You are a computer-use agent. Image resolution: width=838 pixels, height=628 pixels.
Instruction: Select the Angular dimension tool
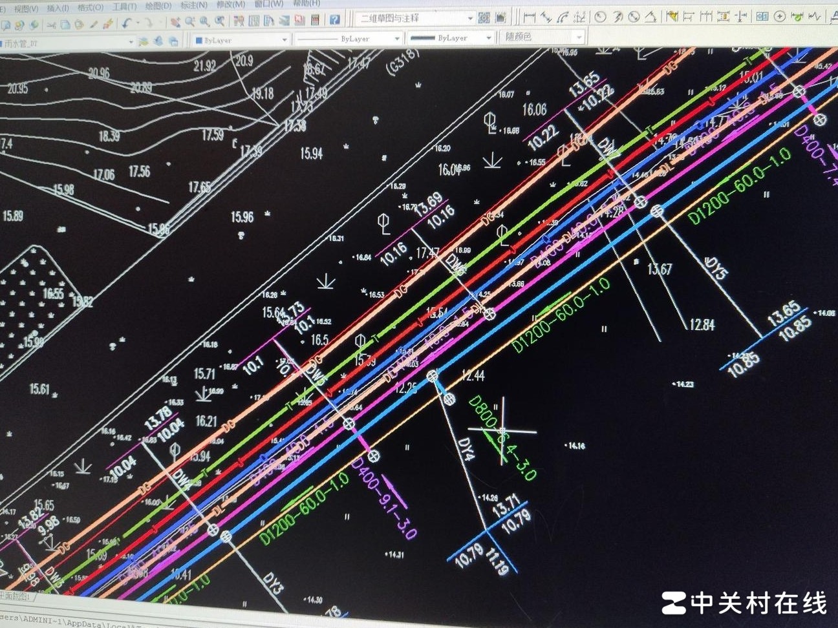(650, 17)
